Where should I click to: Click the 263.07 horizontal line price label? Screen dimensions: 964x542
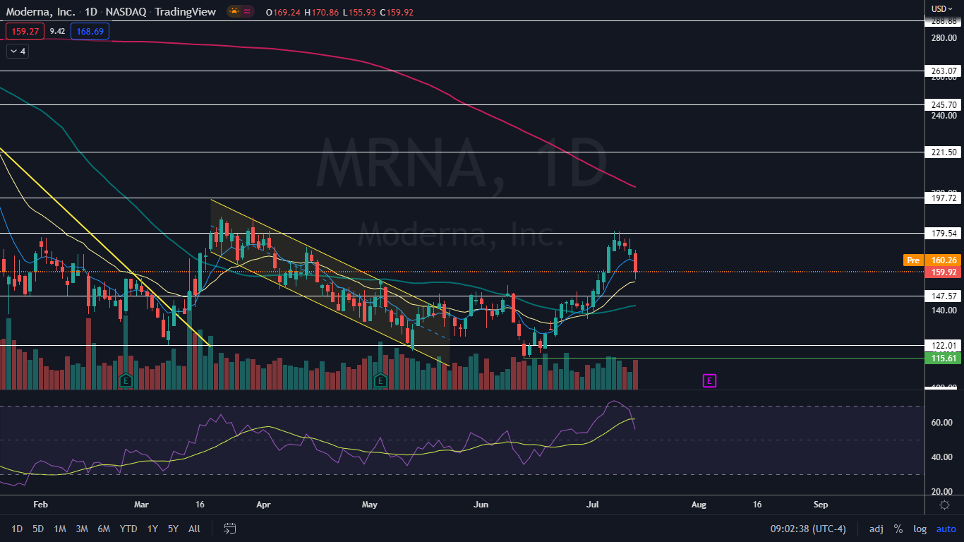click(x=944, y=71)
